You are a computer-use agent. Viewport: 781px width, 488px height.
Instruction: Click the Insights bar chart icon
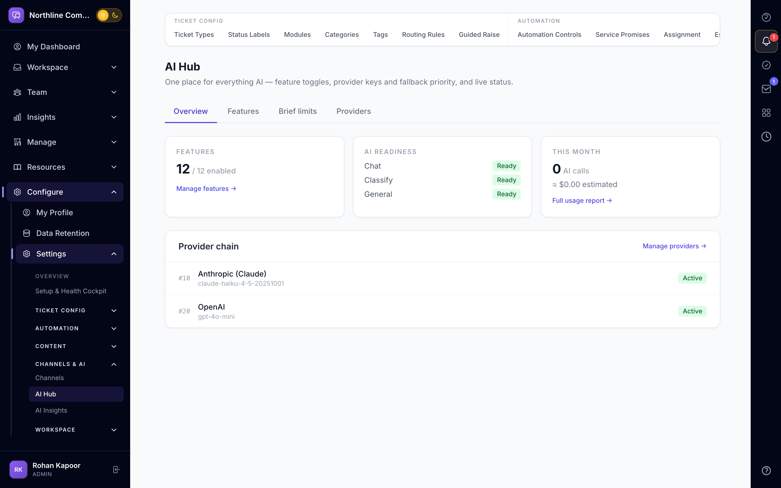click(17, 117)
